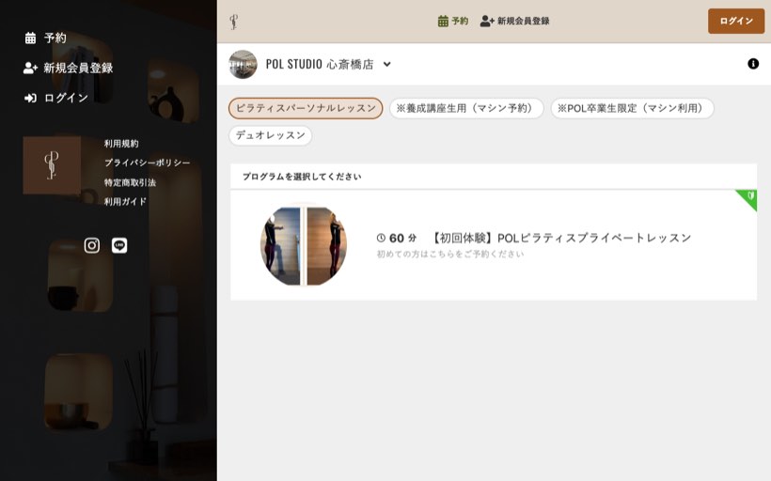Click the sign-in arrow icon in sidebar
Screen dimensions: 771x481
(x=30, y=98)
